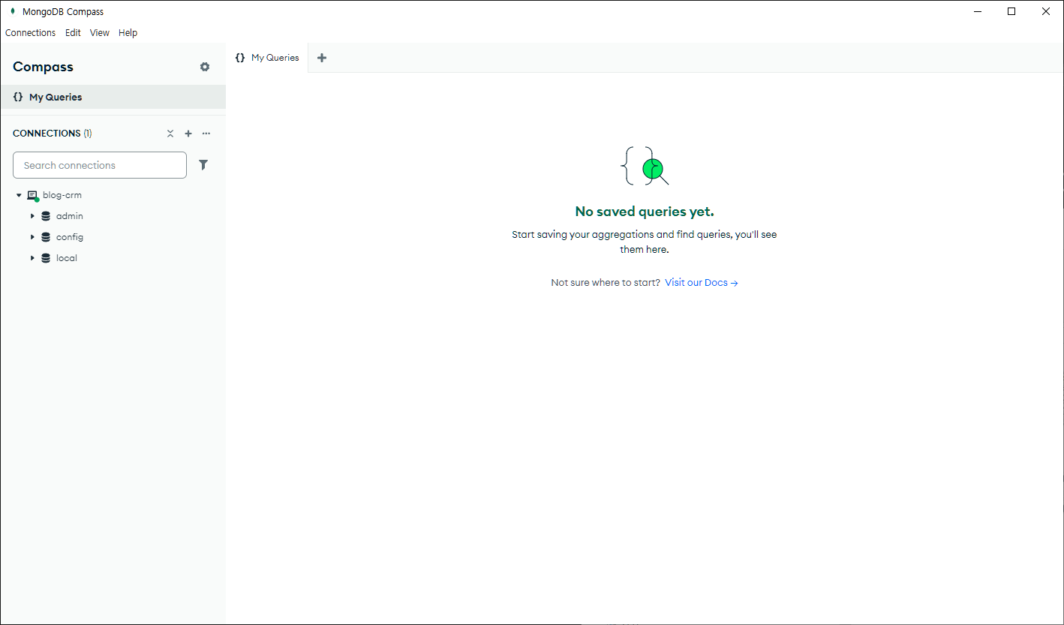This screenshot has height=625, width=1064.
Task: Expand the local database
Action: [32, 258]
